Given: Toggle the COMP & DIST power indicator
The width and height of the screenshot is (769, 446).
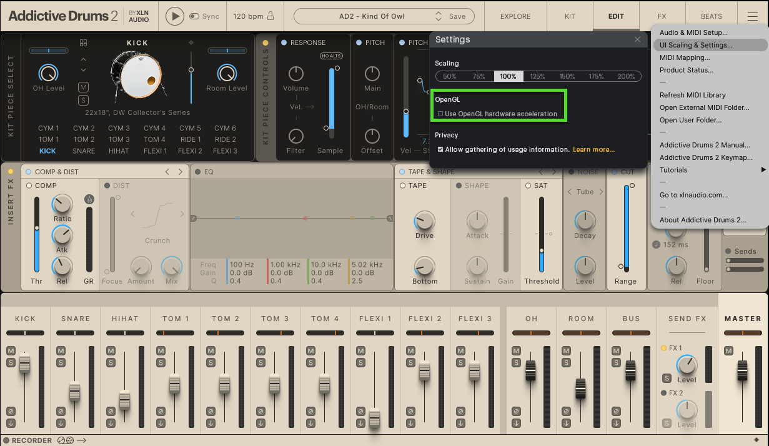Looking at the screenshot, I should [x=29, y=172].
